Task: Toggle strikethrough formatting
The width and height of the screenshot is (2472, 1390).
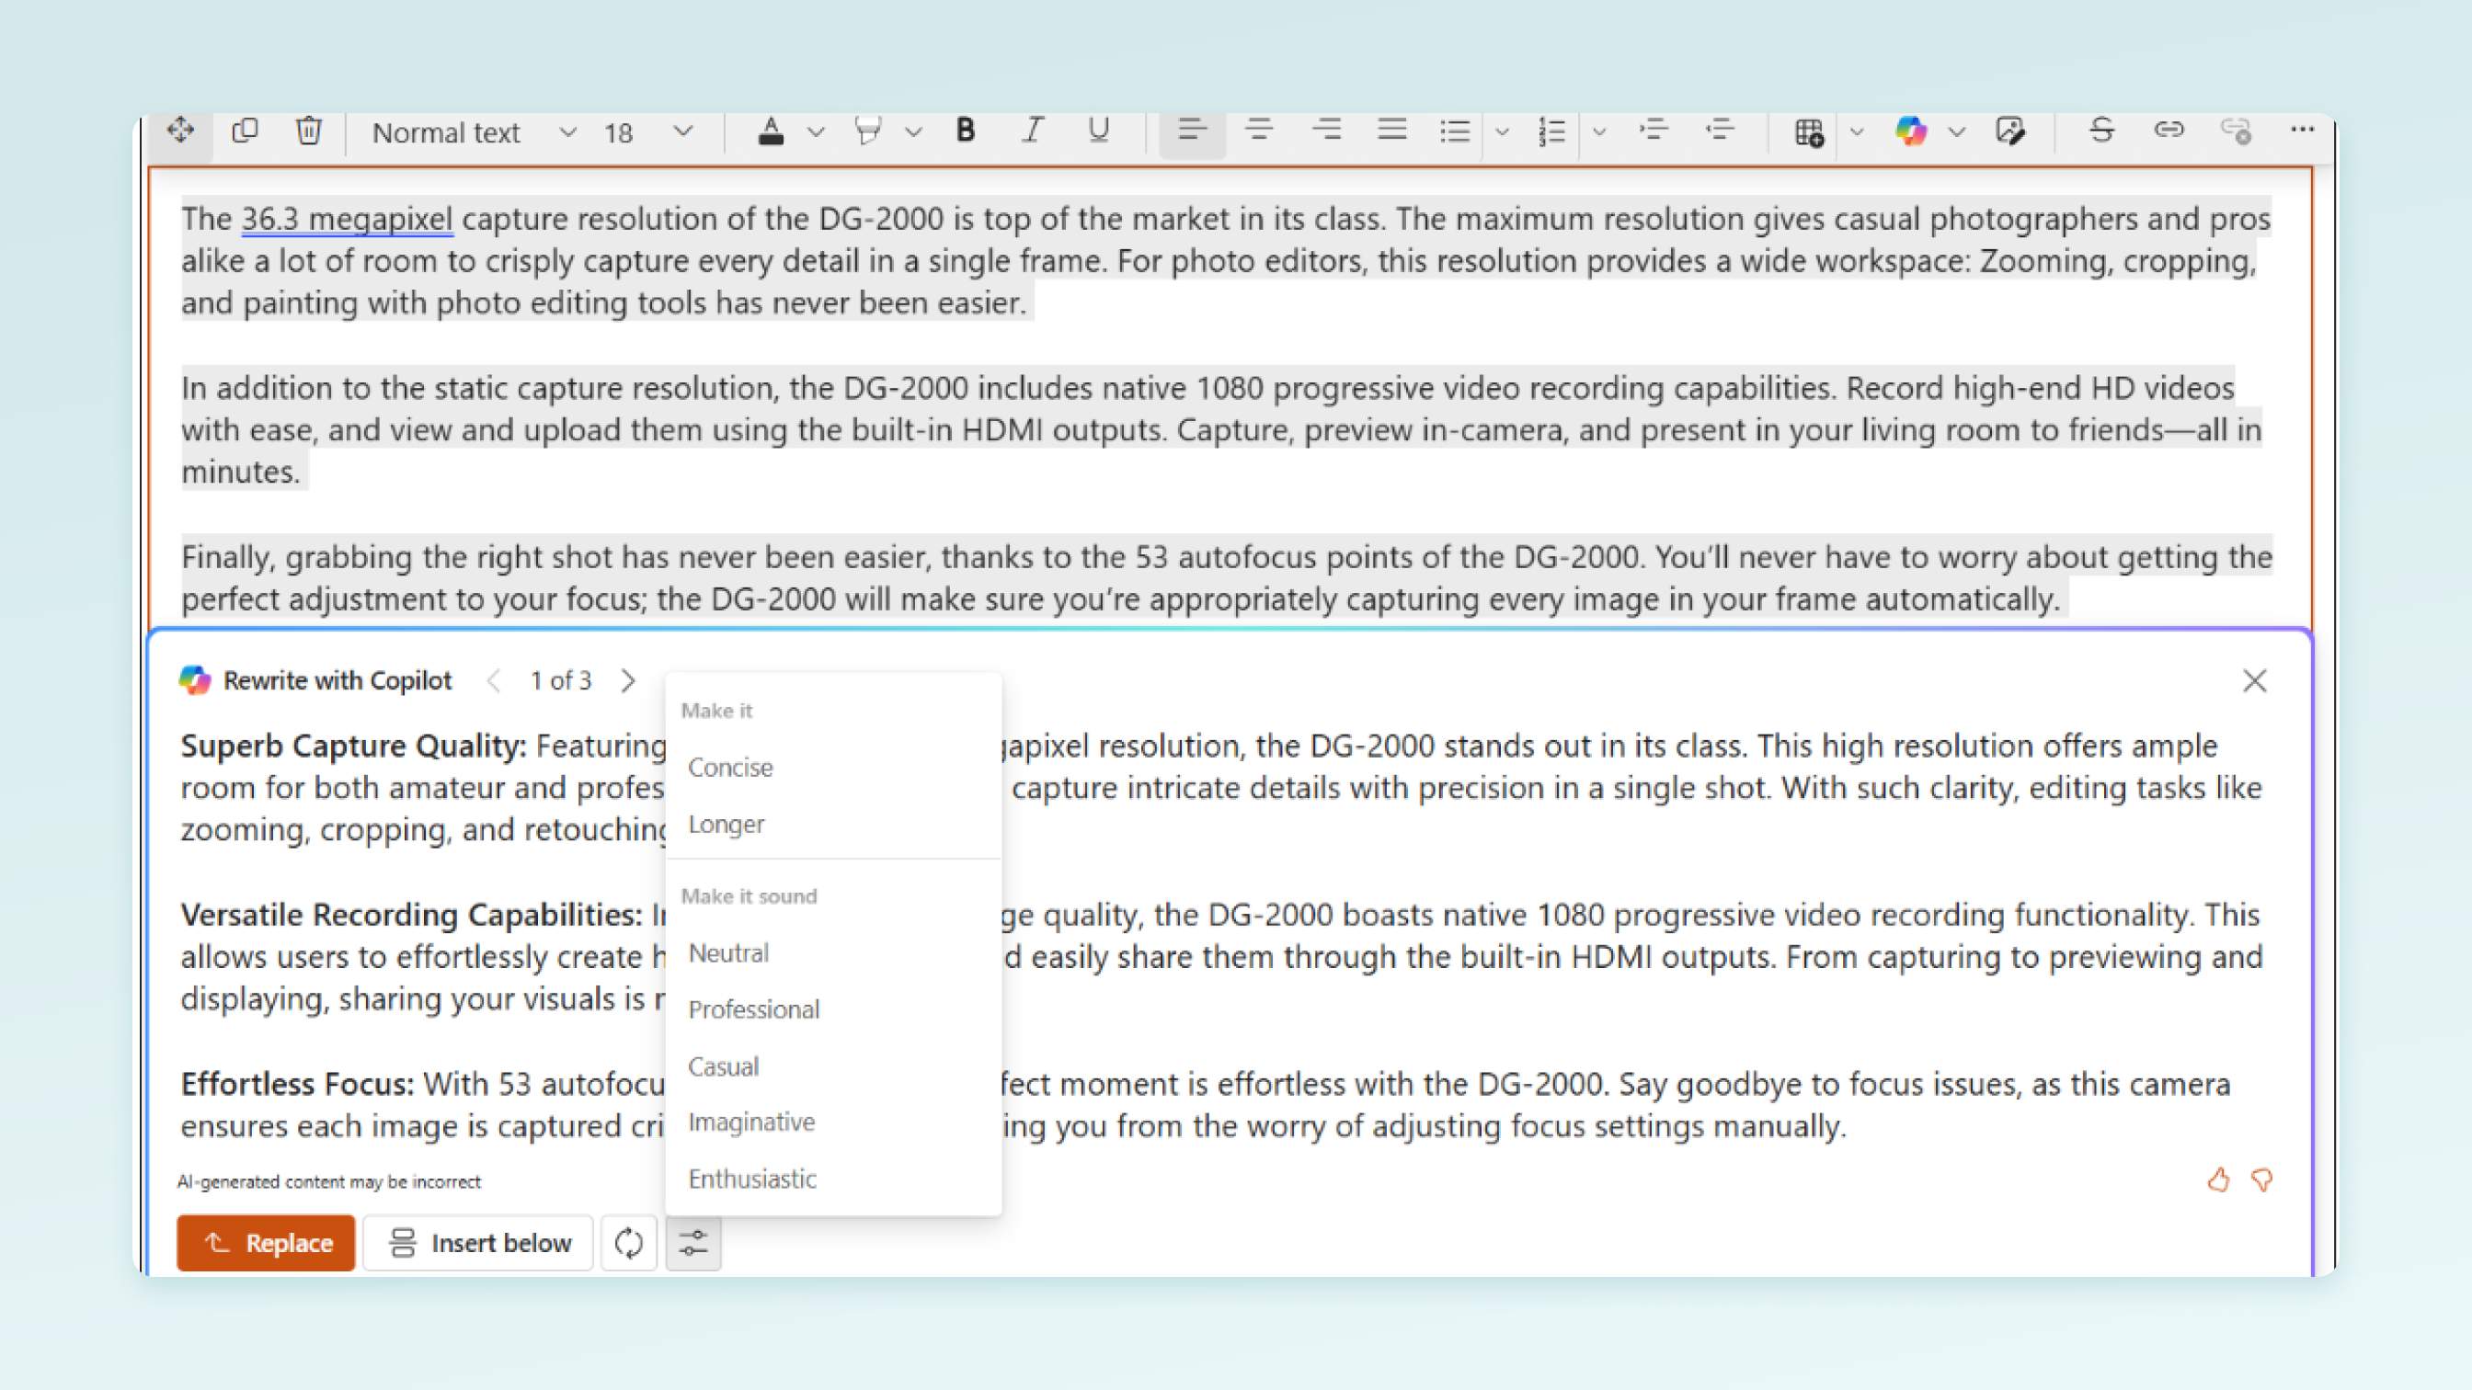Action: point(2101,130)
